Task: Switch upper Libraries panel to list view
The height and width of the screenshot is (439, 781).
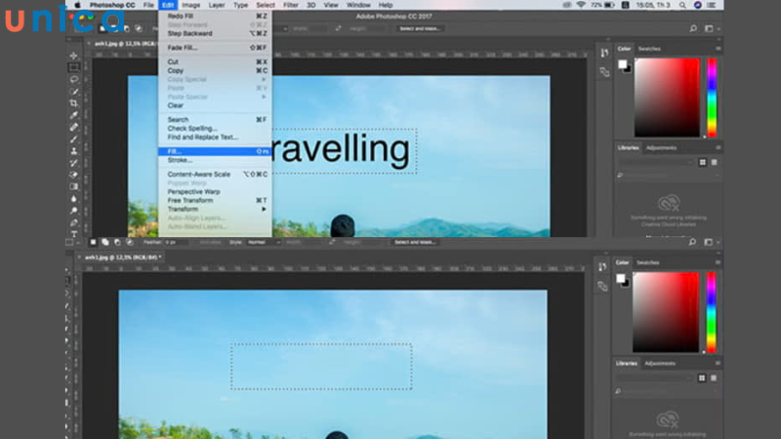Action: (x=715, y=162)
